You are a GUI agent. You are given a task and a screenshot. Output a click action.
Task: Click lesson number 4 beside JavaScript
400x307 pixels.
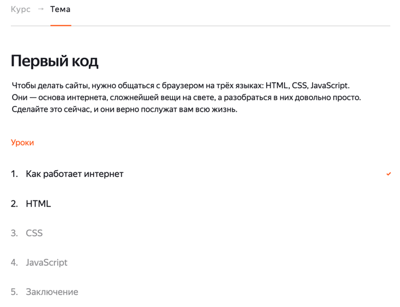(x=14, y=262)
